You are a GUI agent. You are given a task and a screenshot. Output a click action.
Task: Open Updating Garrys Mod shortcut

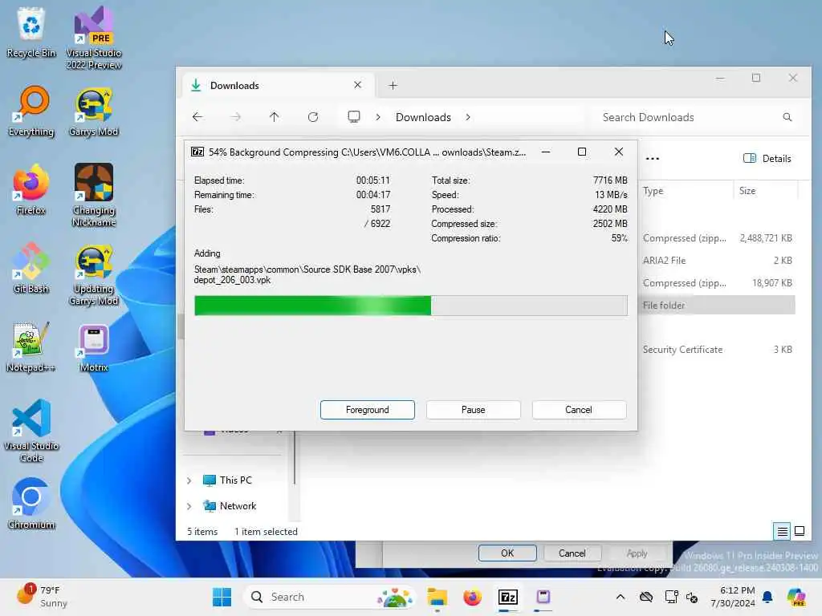[94, 274]
